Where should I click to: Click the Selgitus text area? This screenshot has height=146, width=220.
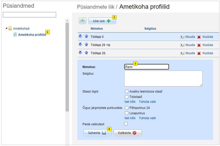pyautogui.click(x=163, y=78)
